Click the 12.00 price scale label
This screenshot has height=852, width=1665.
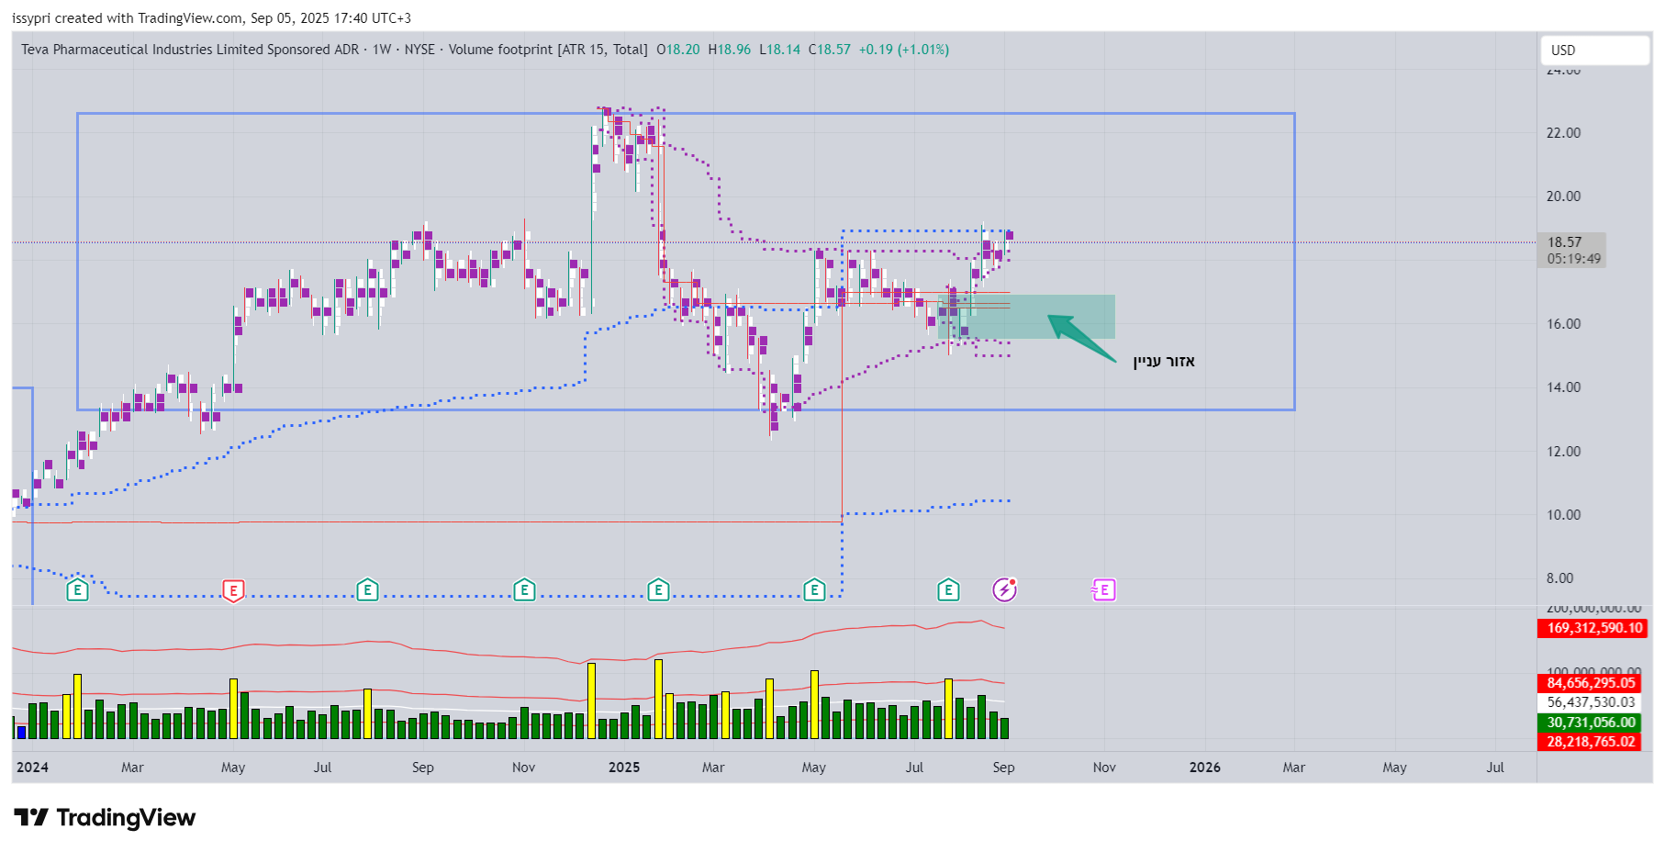(x=1564, y=452)
